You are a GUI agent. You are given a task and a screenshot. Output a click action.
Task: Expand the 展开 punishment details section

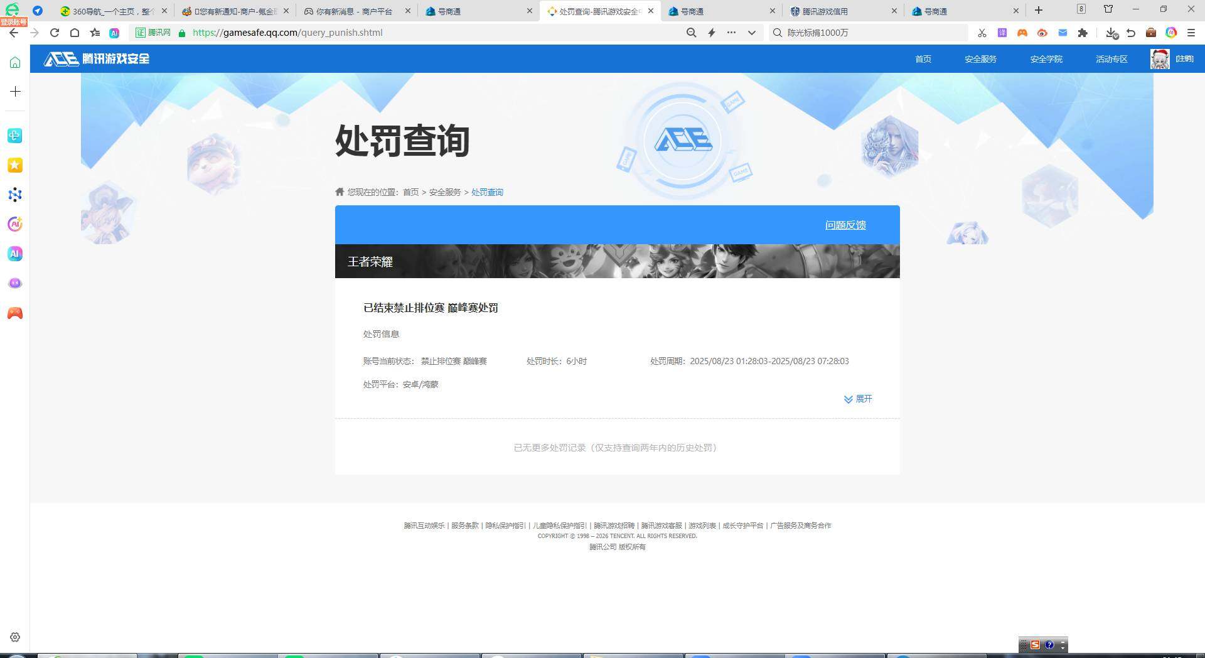point(859,399)
